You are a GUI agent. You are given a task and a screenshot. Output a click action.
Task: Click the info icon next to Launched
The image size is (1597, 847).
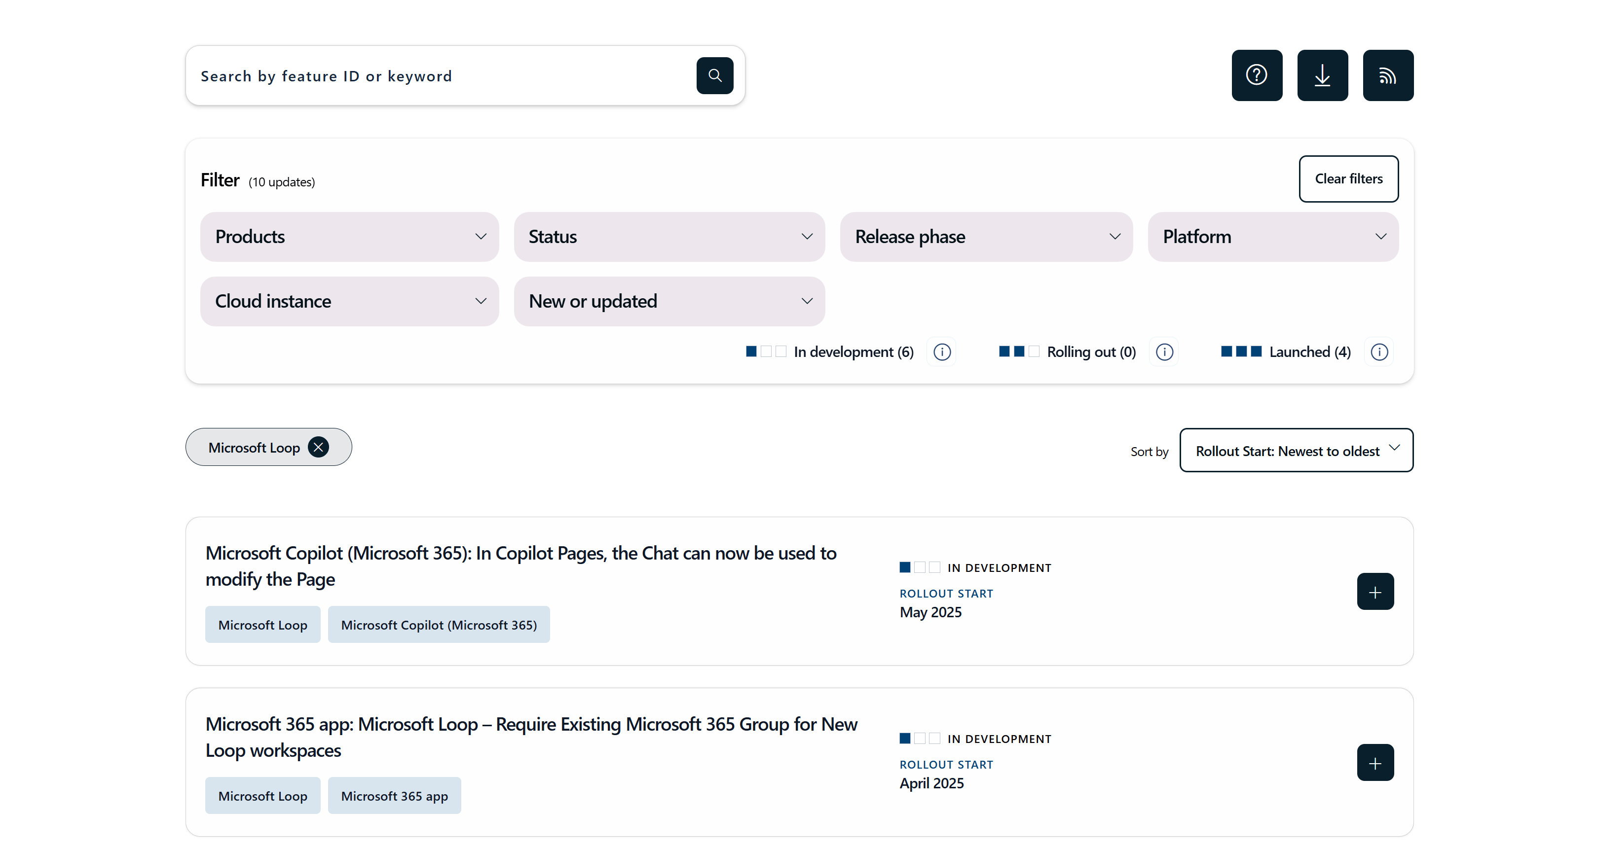click(1379, 352)
